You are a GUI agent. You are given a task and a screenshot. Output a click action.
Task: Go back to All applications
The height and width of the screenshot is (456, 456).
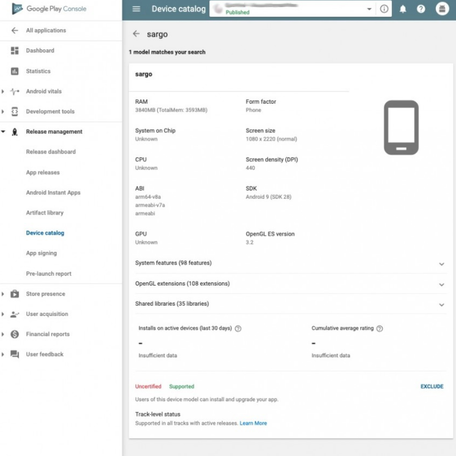point(46,30)
